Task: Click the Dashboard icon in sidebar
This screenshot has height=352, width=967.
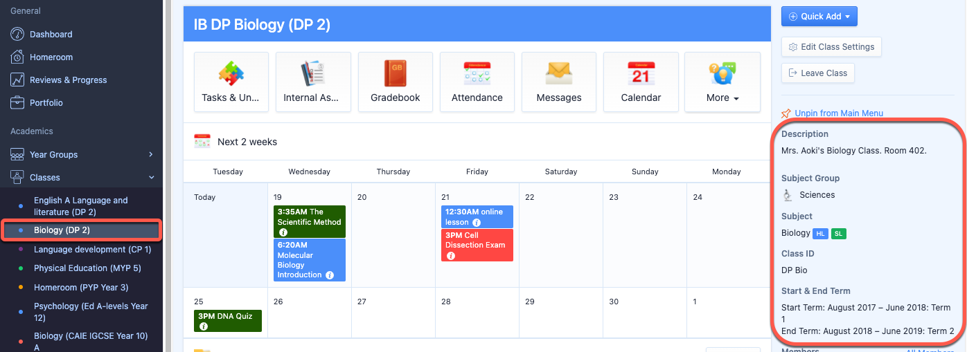Action: point(17,34)
